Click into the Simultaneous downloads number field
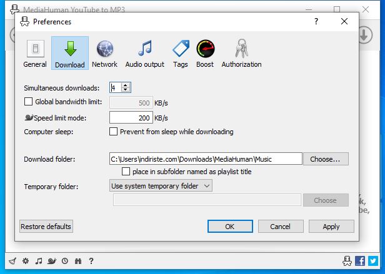 click(x=116, y=87)
